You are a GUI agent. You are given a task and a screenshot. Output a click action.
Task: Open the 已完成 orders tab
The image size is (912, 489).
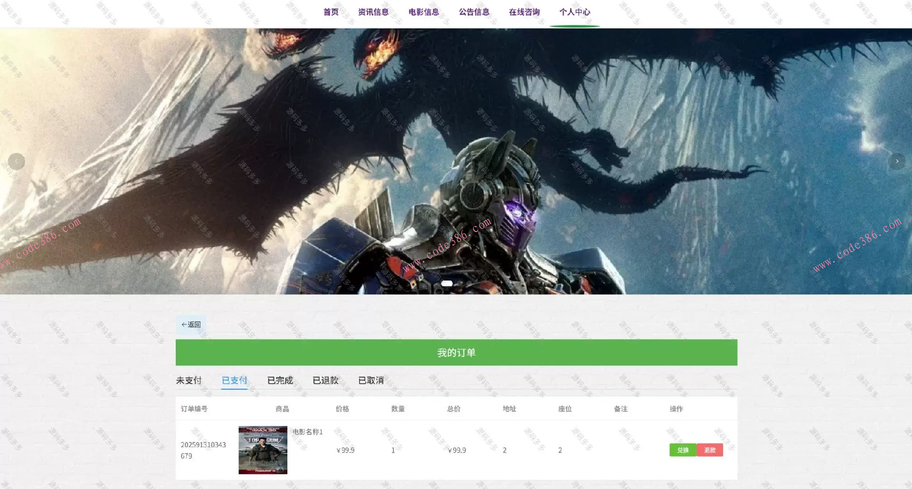click(280, 380)
